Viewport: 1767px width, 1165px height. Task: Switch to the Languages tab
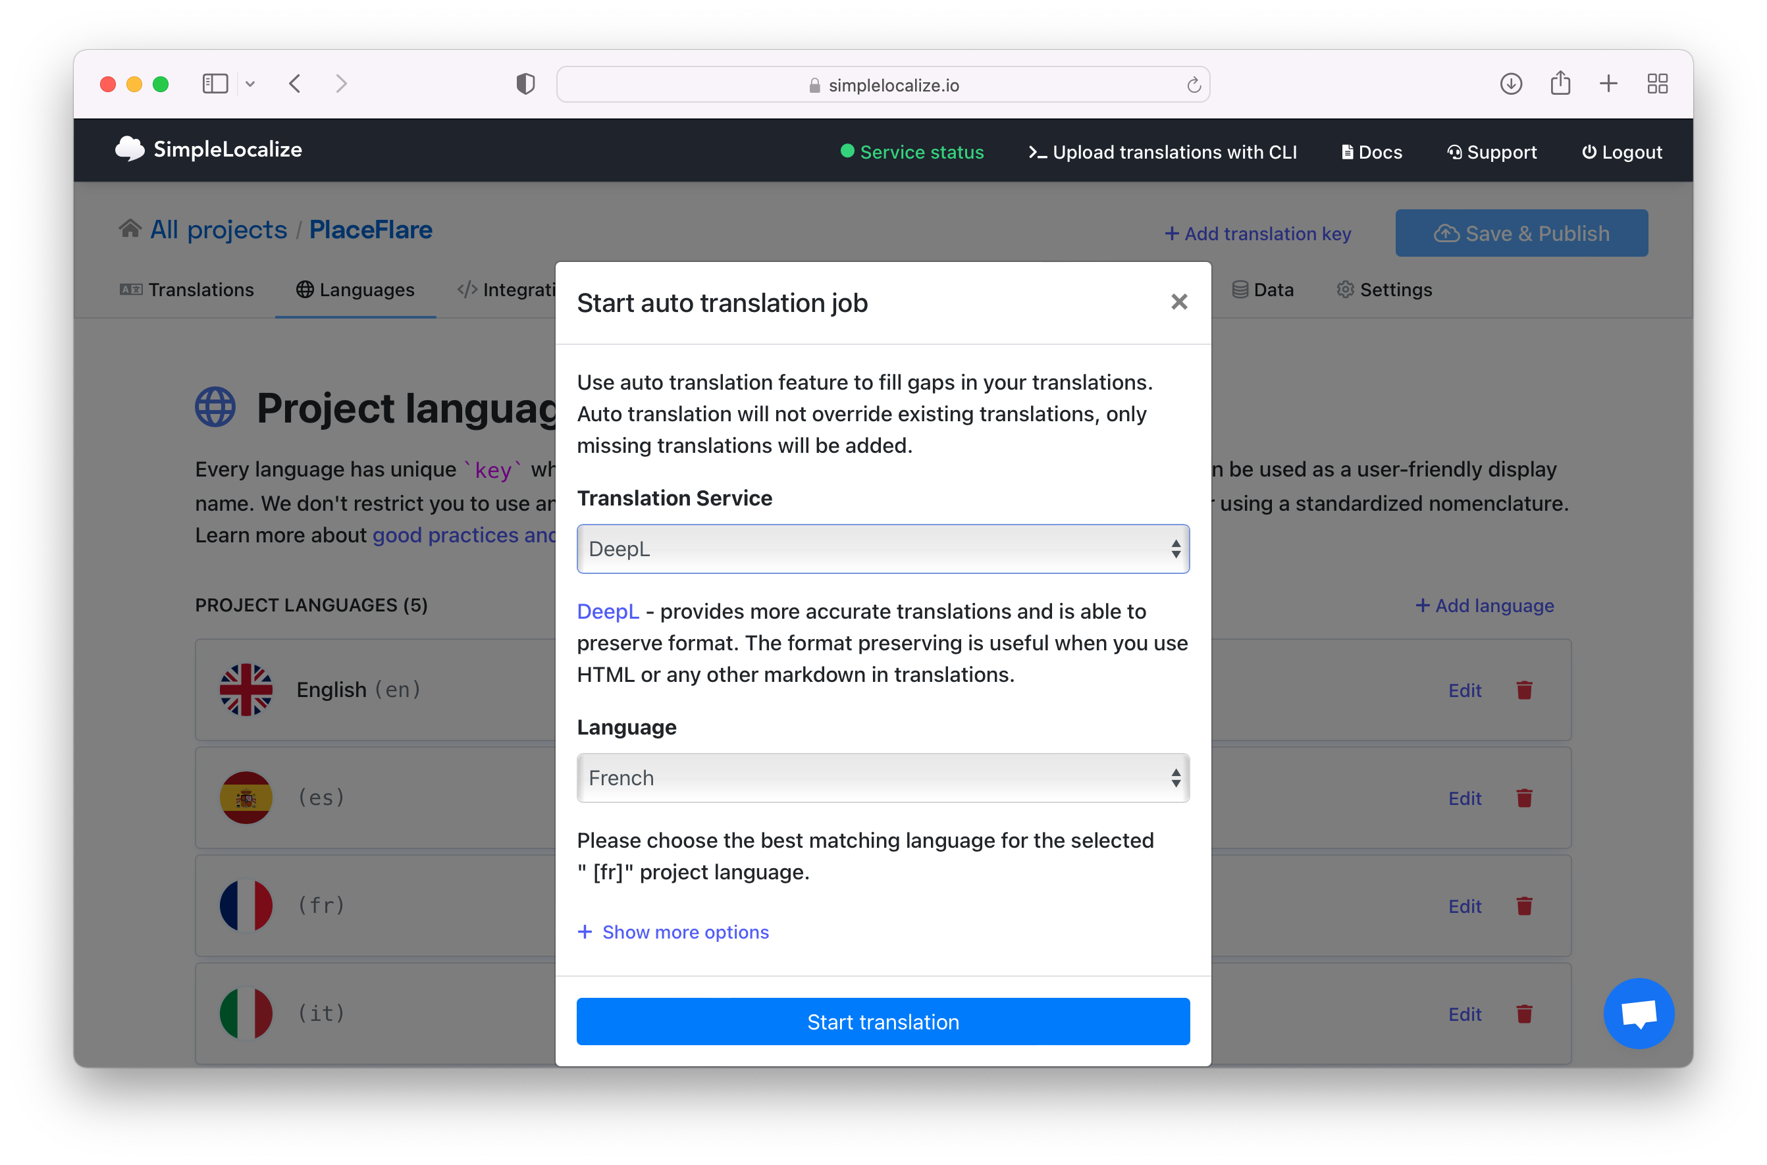click(x=367, y=289)
